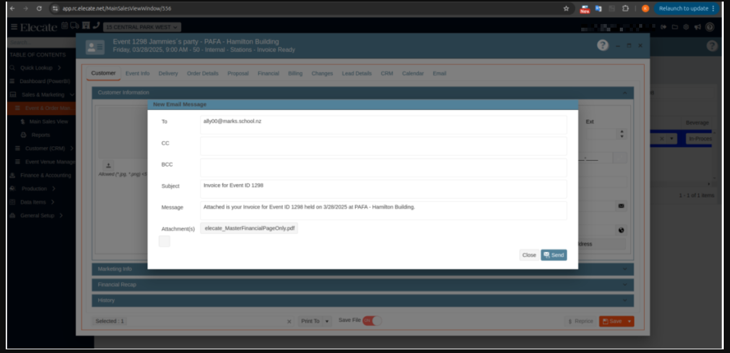Screen dimensions: 730x353
Task: Bookmark this page with the star icon
Action: click(x=566, y=8)
